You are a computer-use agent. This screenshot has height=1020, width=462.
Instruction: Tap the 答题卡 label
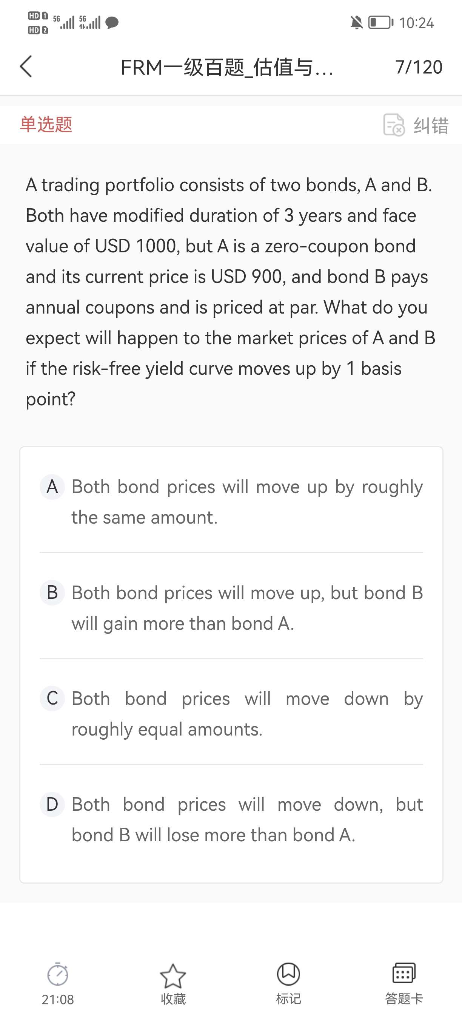tap(404, 999)
